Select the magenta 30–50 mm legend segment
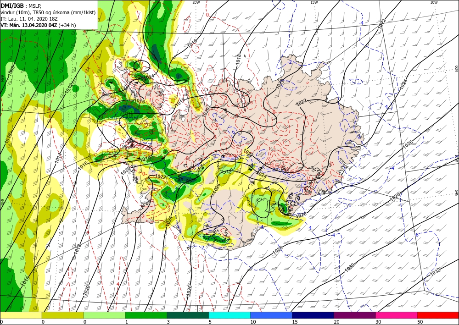 point(397,315)
